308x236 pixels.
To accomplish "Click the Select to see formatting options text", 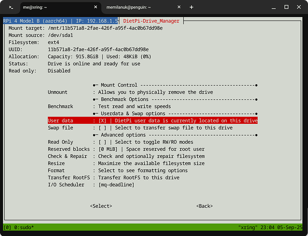I will click(x=143, y=170).
